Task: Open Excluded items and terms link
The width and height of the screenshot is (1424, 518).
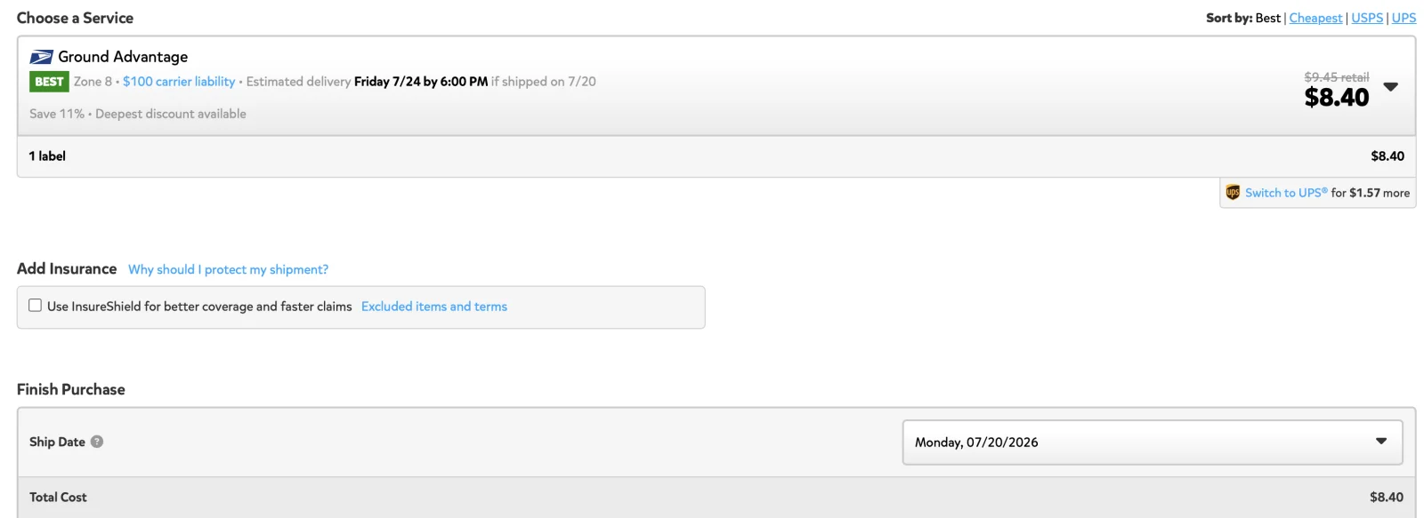Action: [434, 307]
